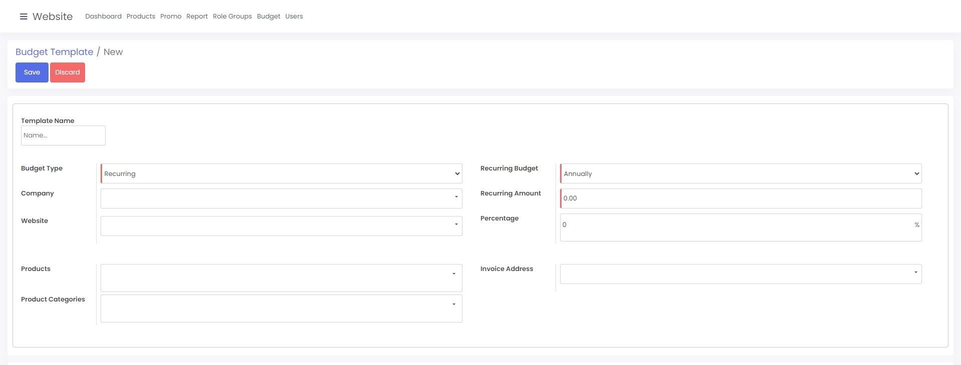Screen dimensions: 961x365
Task: Save the new budget template
Action: pyautogui.click(x=32, y=72)
